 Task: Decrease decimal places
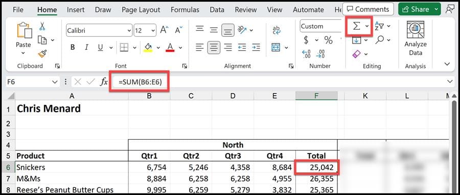(x=320, y=54)
